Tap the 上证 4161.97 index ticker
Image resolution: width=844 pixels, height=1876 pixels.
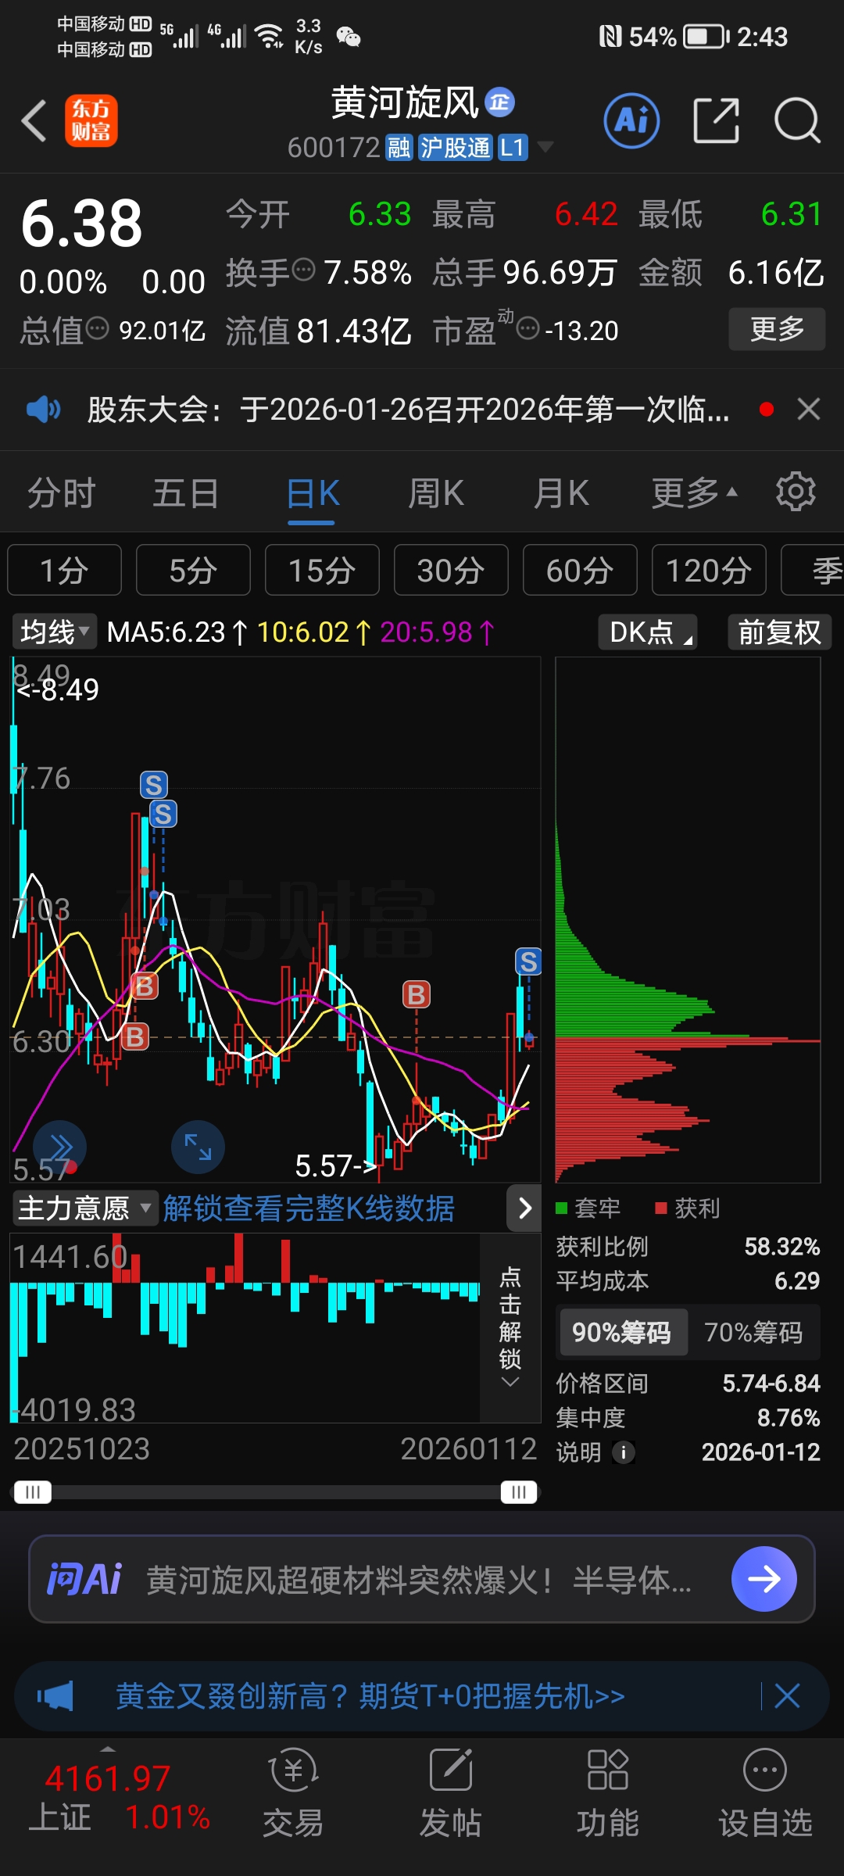[120, 1795]
